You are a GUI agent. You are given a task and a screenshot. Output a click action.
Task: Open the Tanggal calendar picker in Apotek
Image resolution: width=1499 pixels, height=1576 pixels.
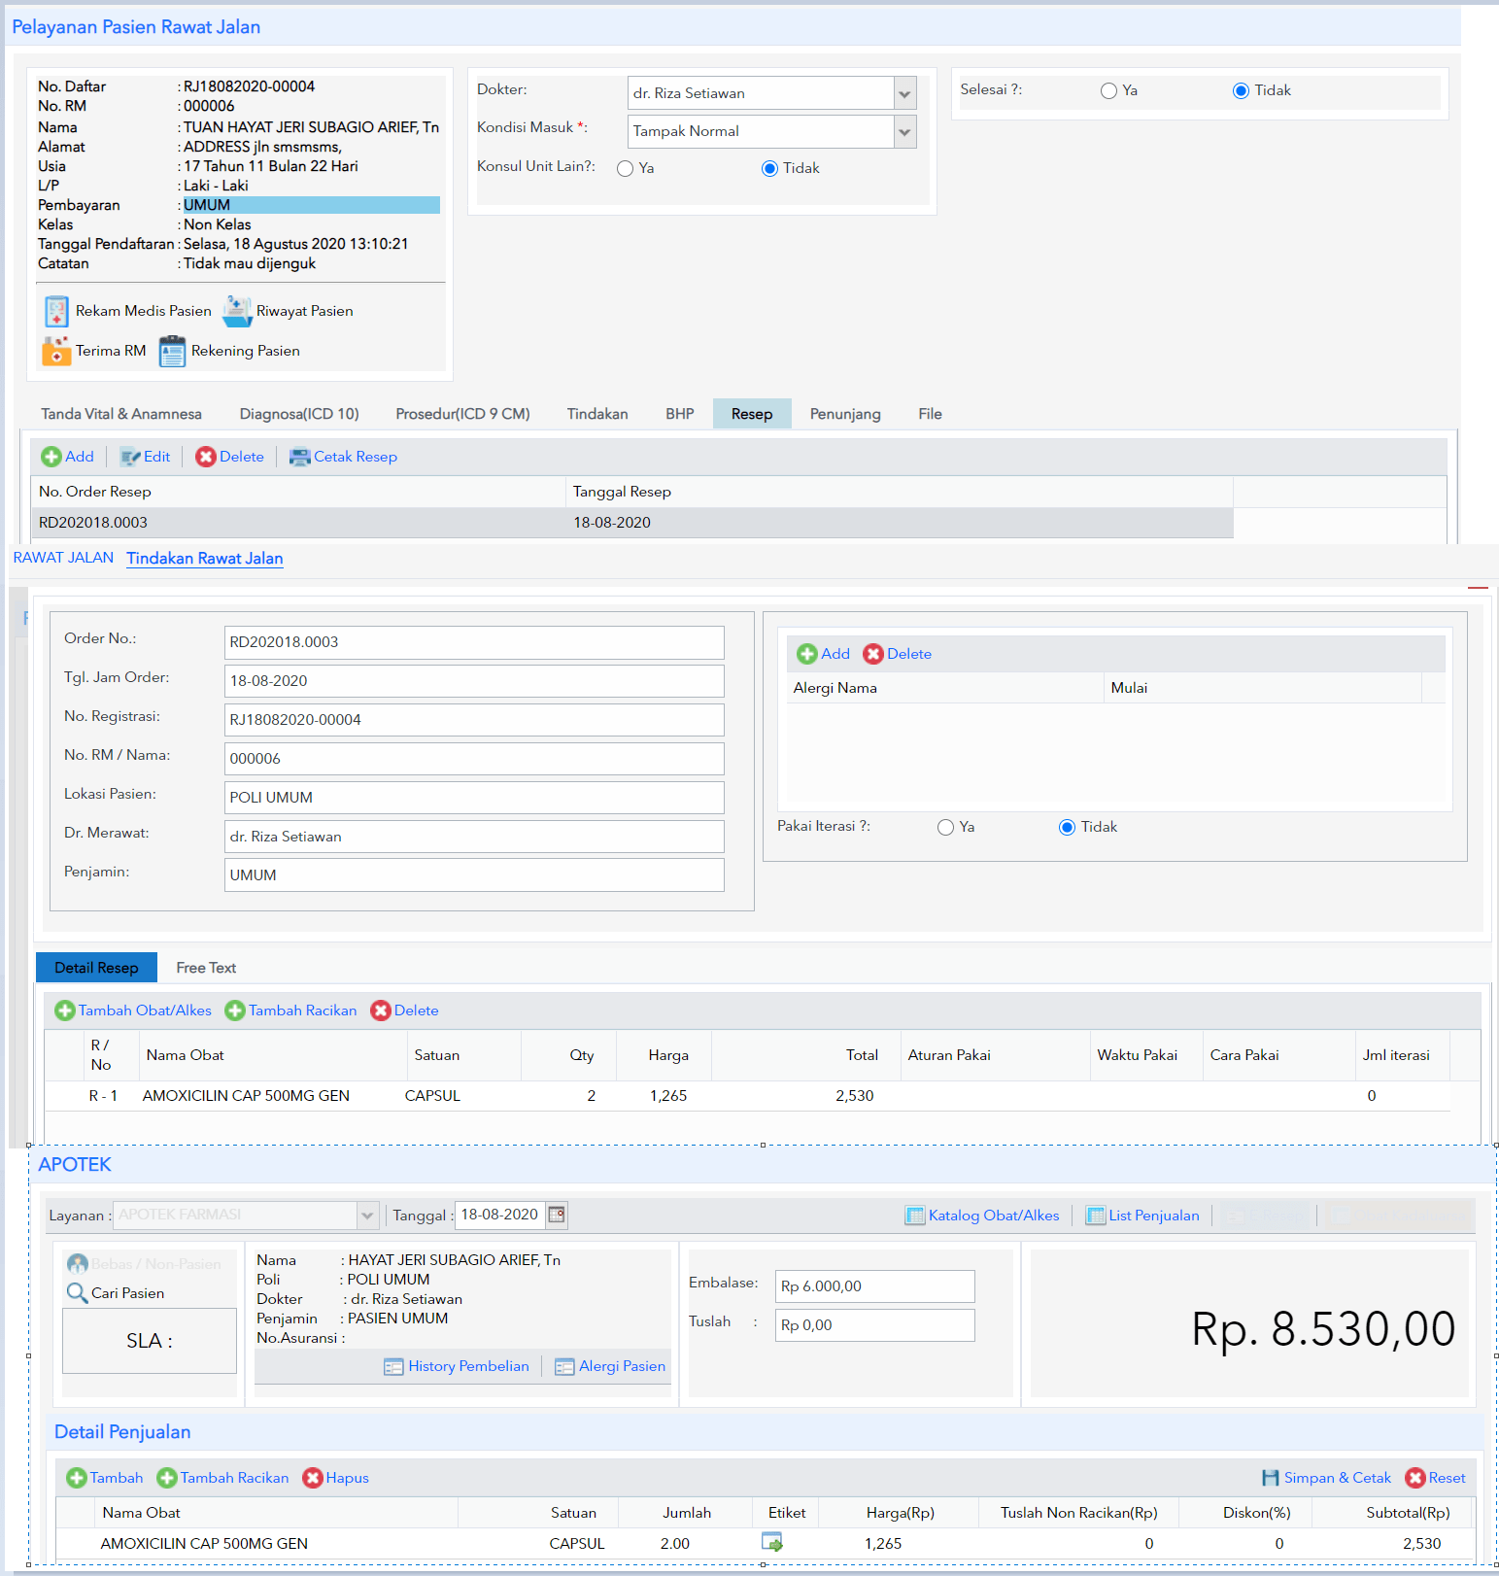(557, 1215)
